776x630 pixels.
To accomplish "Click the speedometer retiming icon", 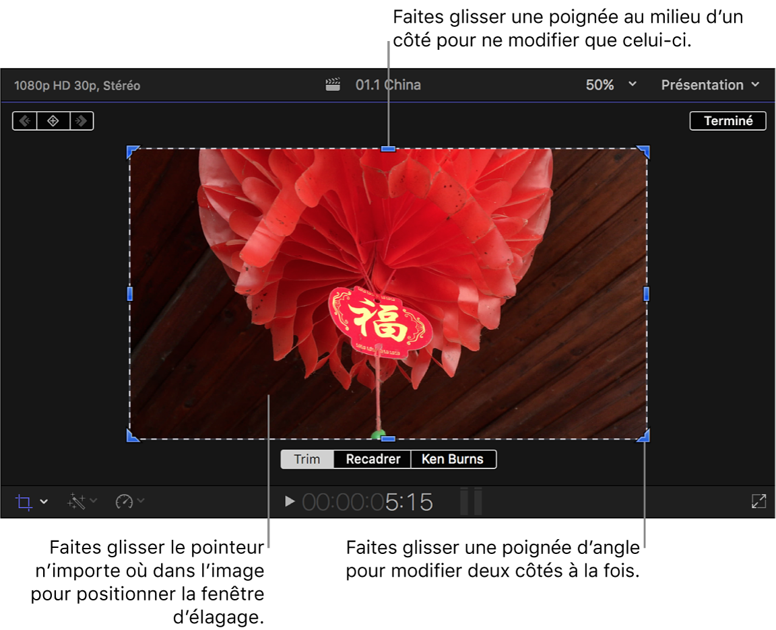I will [x=124, y=501].
